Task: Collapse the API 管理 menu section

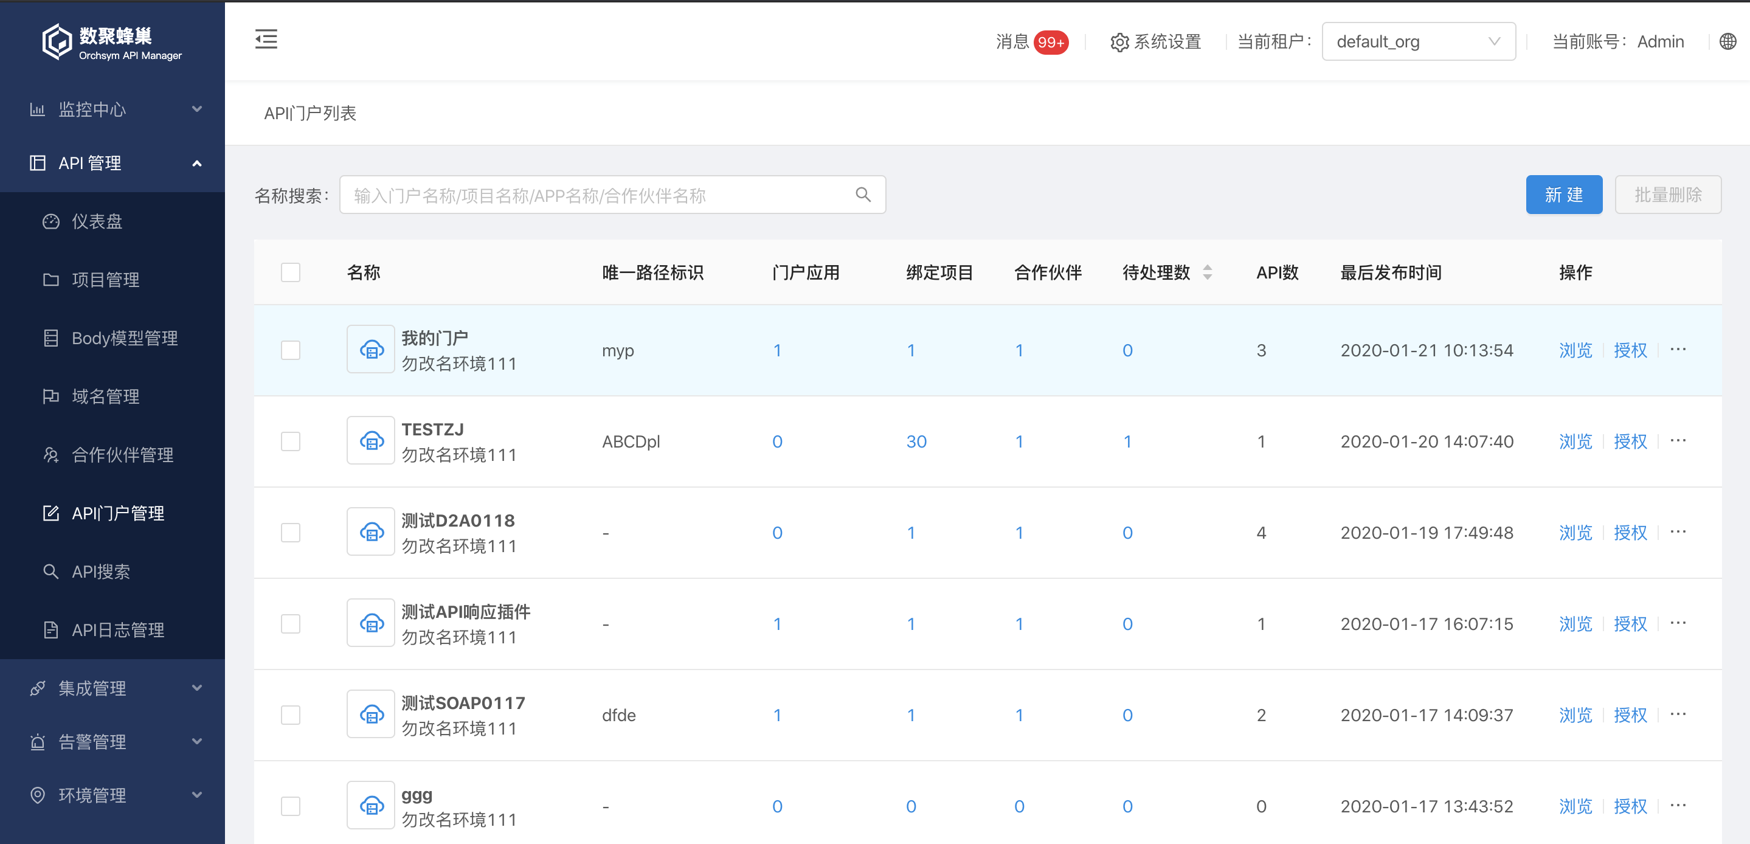Action: (112, 163)
